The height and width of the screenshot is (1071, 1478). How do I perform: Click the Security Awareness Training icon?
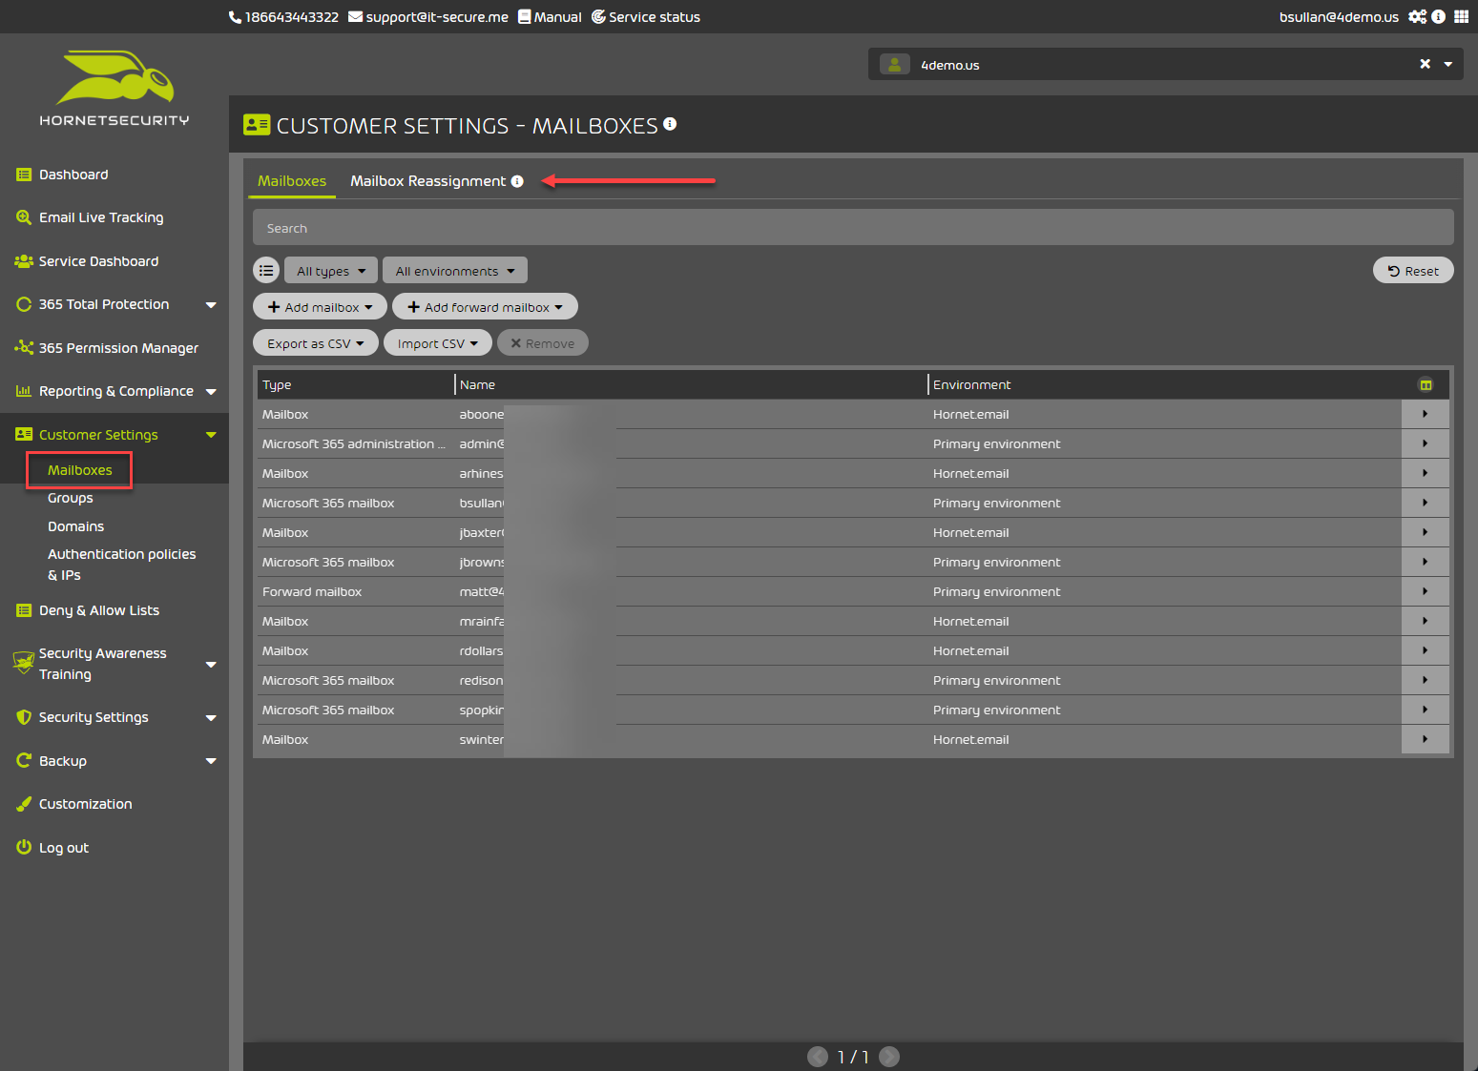click(x=24, y=663)
